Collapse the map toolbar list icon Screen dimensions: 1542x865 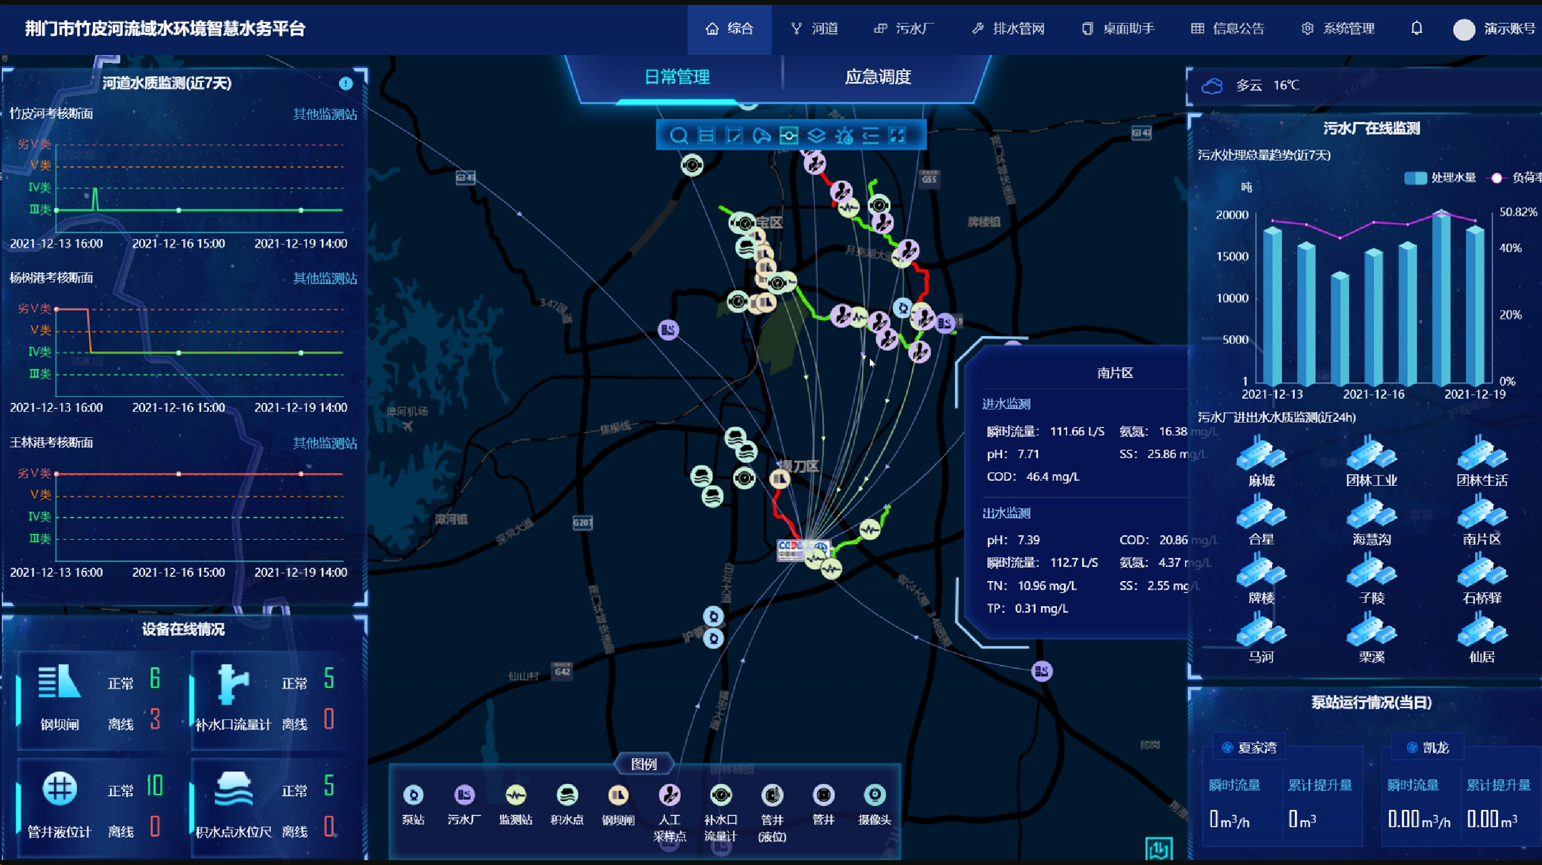pos(870,136)
